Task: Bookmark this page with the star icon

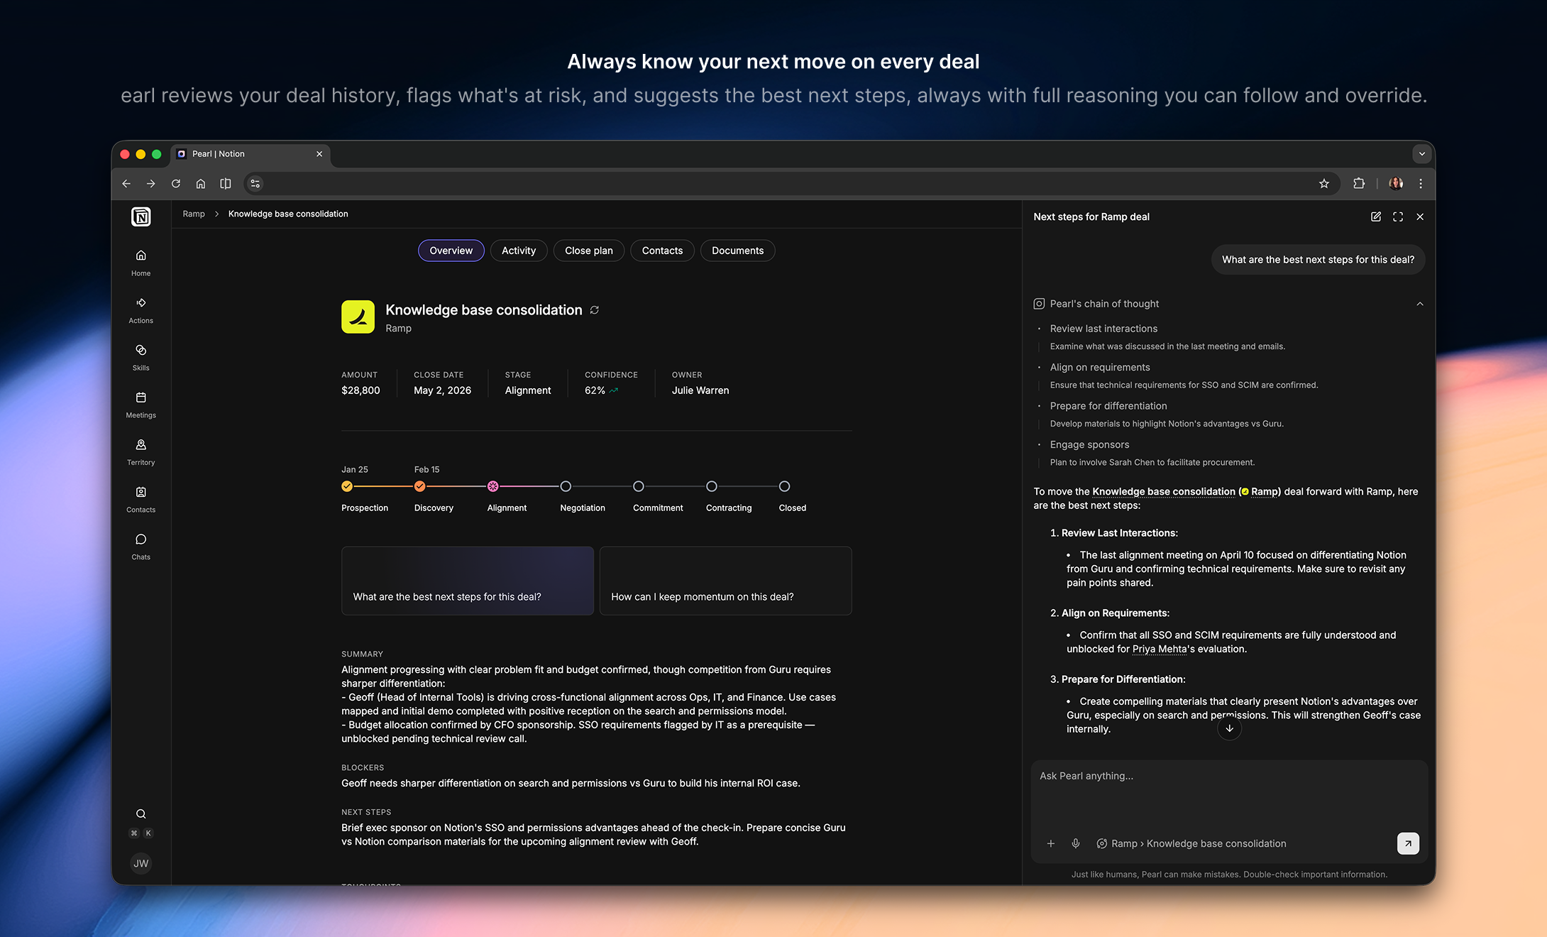Action: pos(1324,184)
